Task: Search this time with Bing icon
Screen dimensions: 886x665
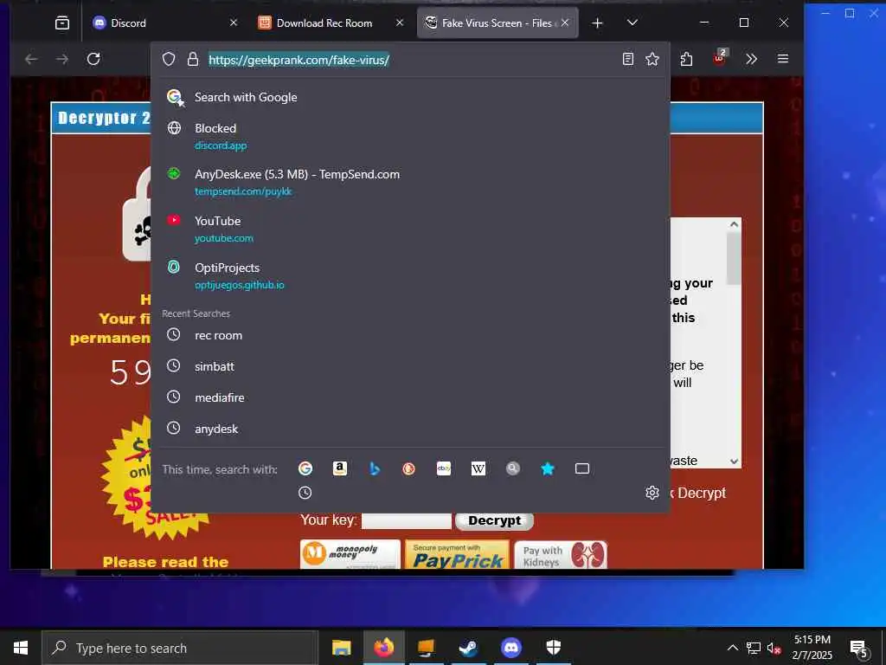Action: point(374,468)
